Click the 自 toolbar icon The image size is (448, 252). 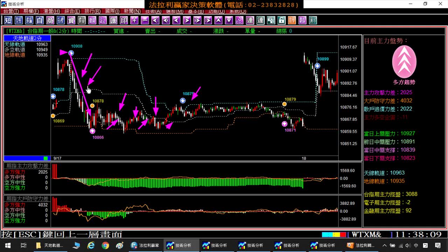tap(40, 20)
